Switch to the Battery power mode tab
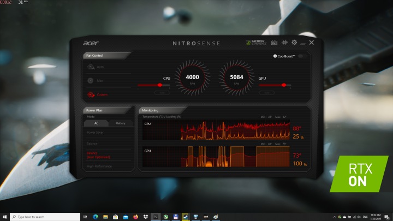 (121, 123)
